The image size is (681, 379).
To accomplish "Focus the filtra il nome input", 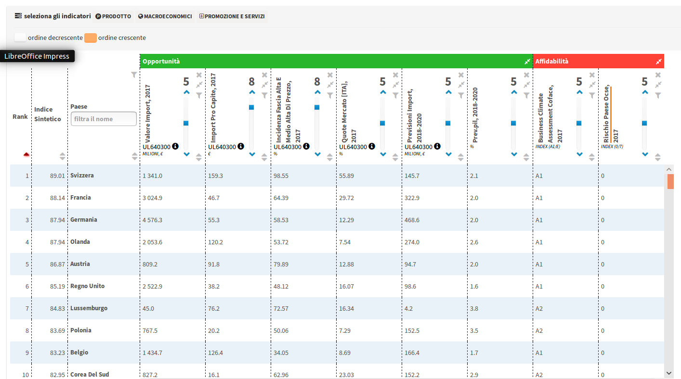I will point(104,119).
